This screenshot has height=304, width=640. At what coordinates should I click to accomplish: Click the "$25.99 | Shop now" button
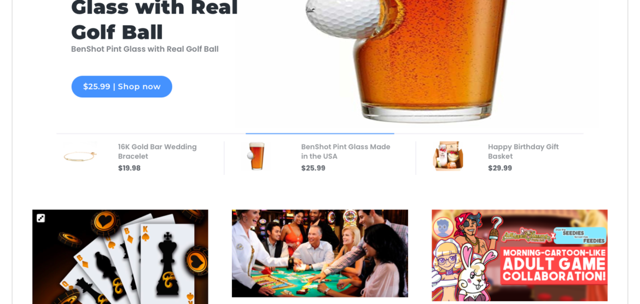click(121, 86)
